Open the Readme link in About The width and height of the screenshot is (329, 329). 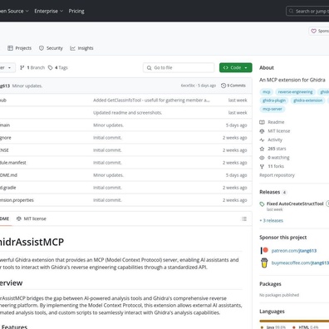[x=276, y=122]
